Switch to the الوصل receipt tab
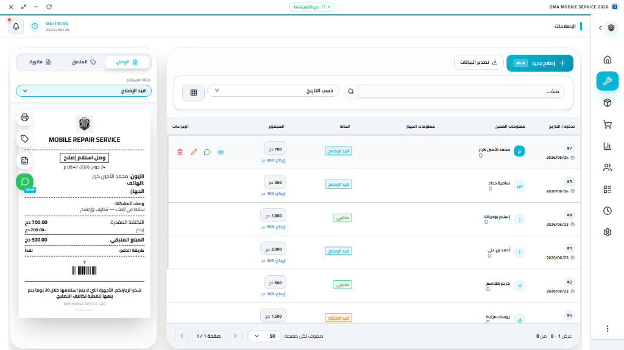The image size is (624, 350). [x=127, y=62]
